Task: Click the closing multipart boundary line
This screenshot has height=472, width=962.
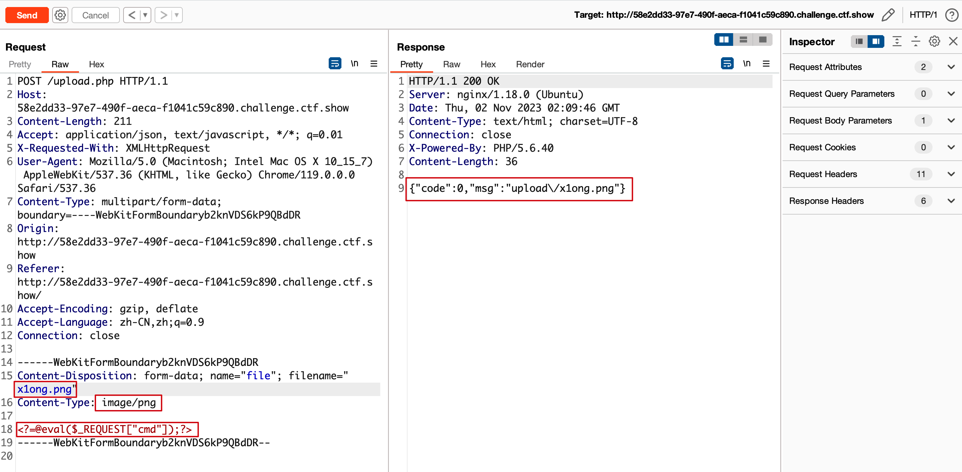Action: (x=143, y=443)
